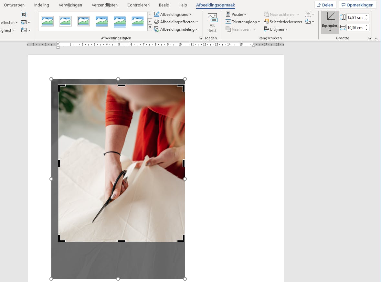Open the Afbeeldingsindeling dropdown
The height and width of the screenshot is (282, 381).
click(176, 29)
